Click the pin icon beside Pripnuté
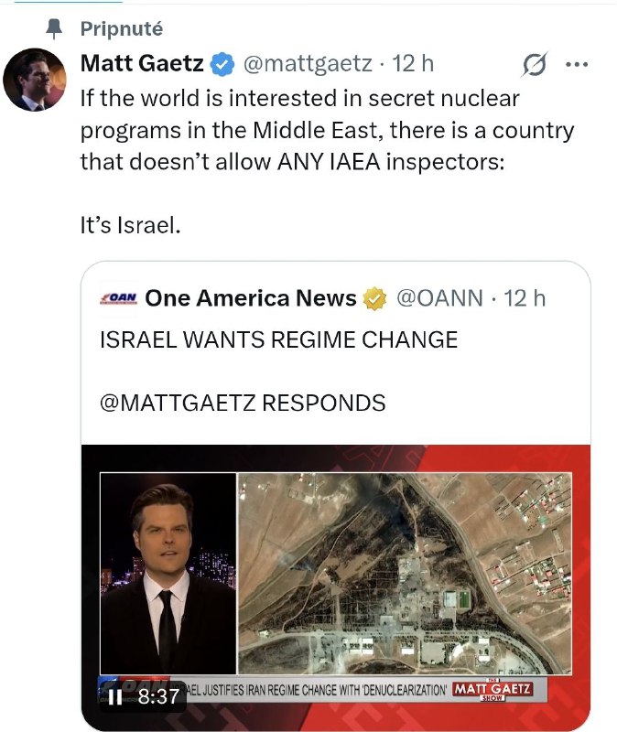This screenshot has height=732, width=617. tap(53, 29)
